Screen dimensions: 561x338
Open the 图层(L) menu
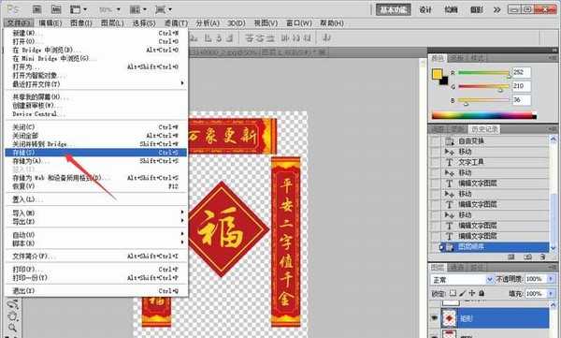pyautogui.click(x=112, y=23)
